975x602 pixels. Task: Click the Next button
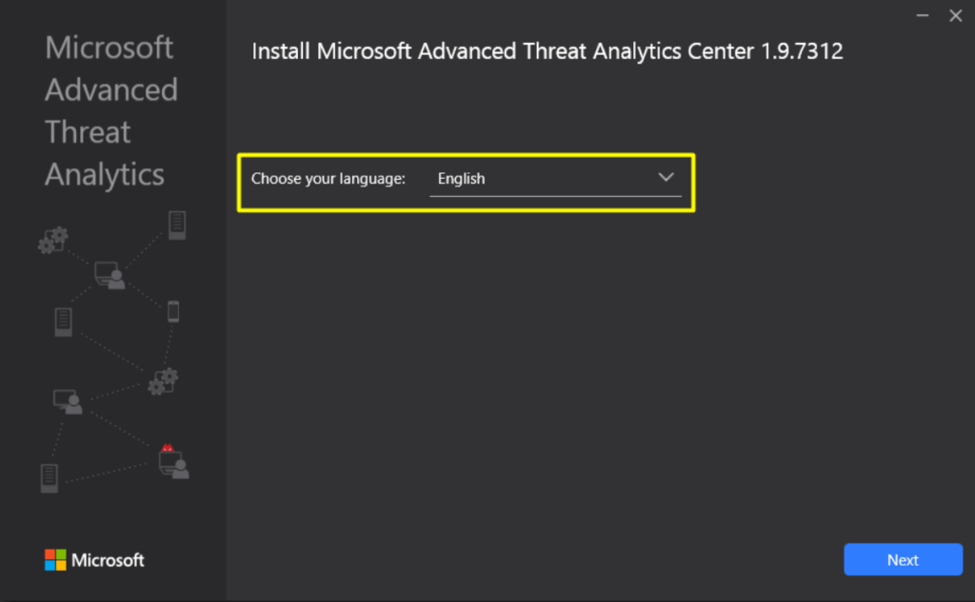tap(903, 560)
